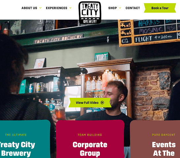180x158 pixels.
Task: Open the Treaty City Brewery teal card
Action: (25, 139)
